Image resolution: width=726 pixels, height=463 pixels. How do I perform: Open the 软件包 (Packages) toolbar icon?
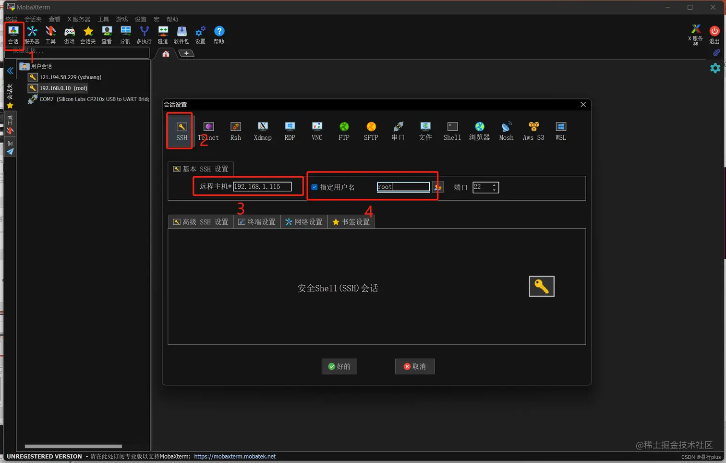(181, 35)
